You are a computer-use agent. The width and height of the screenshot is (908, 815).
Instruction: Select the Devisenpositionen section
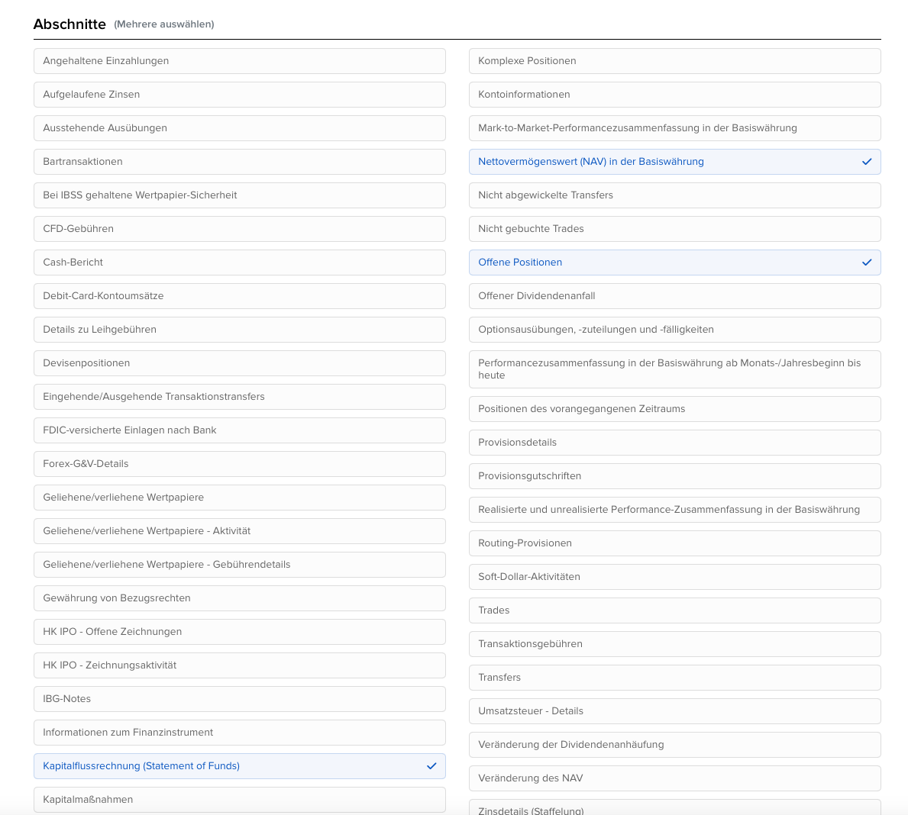coord(240,363)
